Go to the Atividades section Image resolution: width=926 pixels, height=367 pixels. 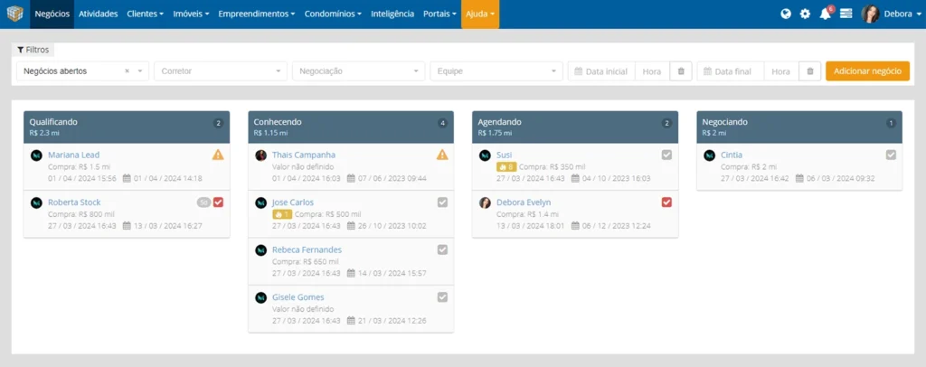pyautogui.click(x=98, y=14)
